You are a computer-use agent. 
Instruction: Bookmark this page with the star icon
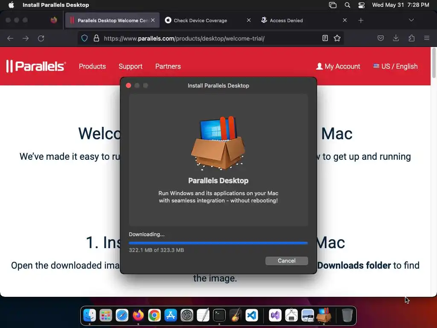pyautogui.click(x=337, y=38)
